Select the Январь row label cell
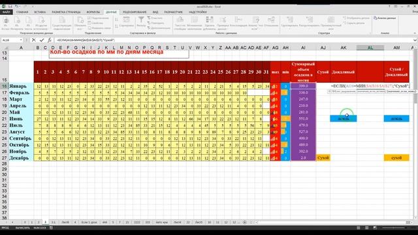The height and width of the screenshot is (235, 418). tap(21, 86)
